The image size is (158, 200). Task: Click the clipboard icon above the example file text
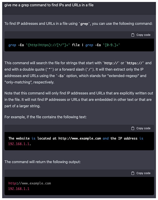[x=133, y=128]
